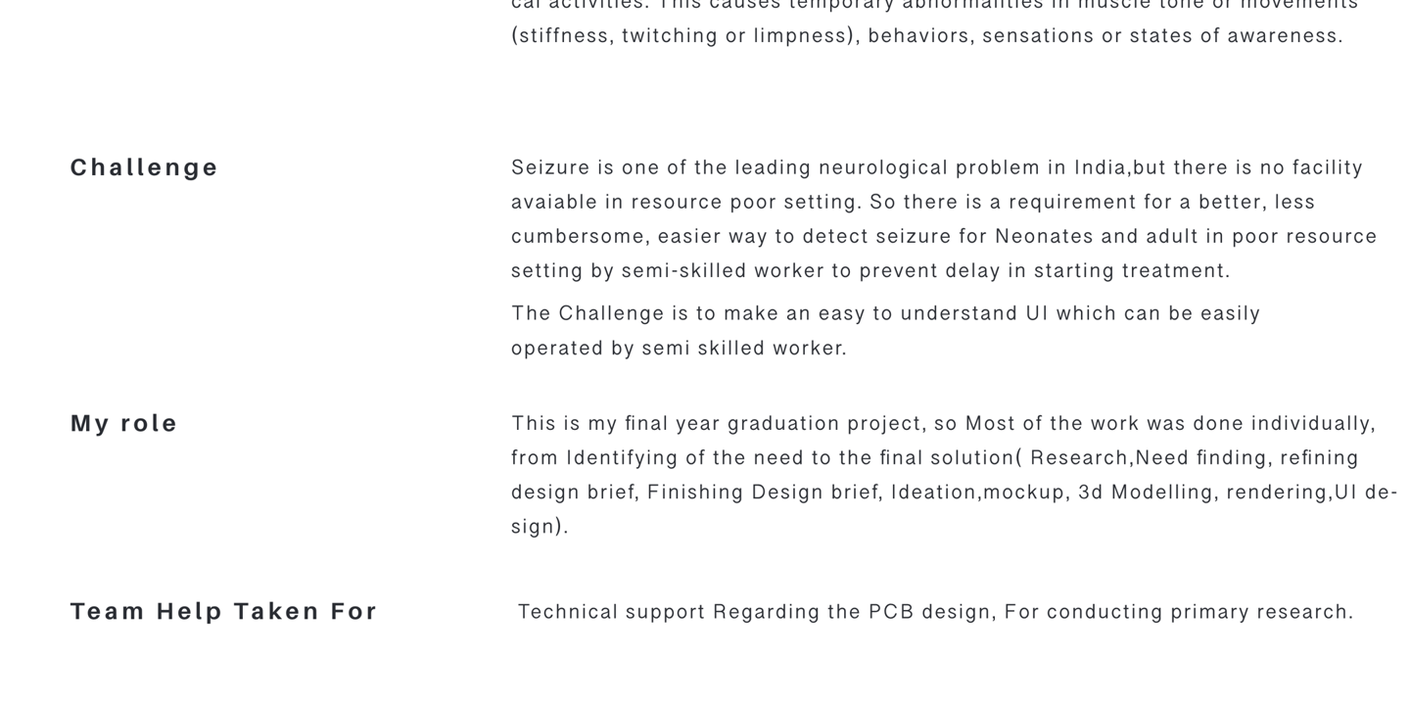
Task: Click the line starting 'Seizure is one of'
Action: (x=936, y=167)
